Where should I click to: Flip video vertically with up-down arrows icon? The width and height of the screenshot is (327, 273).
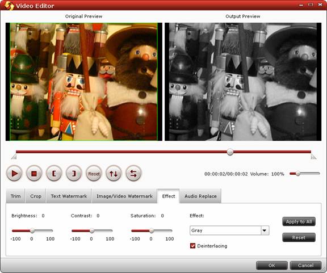(114, 173)
